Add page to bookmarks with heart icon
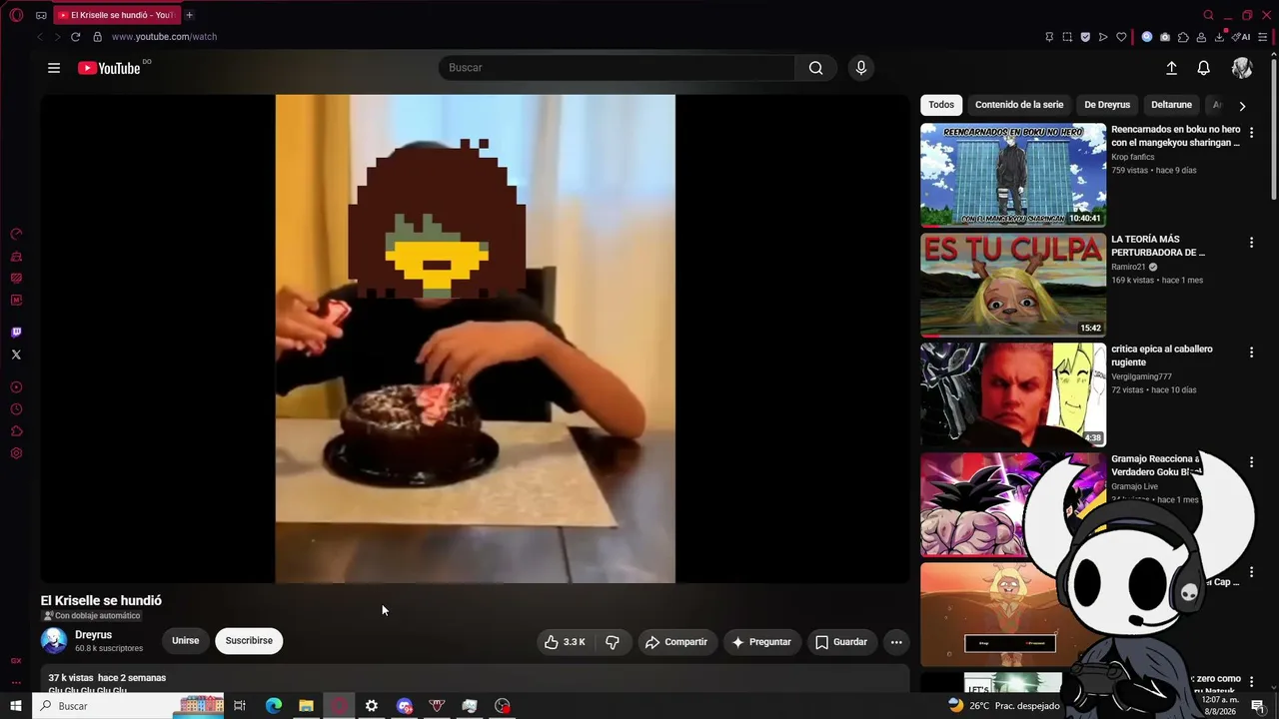 1121,37
